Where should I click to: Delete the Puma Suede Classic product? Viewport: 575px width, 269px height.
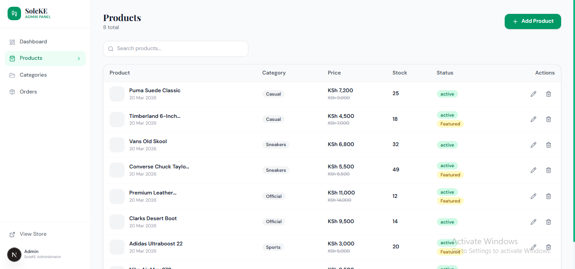pyautogui.click(x=548, y=94)
